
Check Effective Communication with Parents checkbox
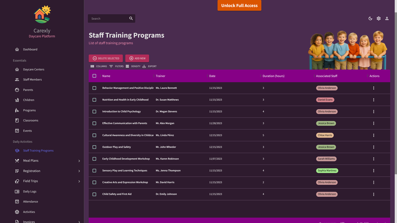click(94, 123)
